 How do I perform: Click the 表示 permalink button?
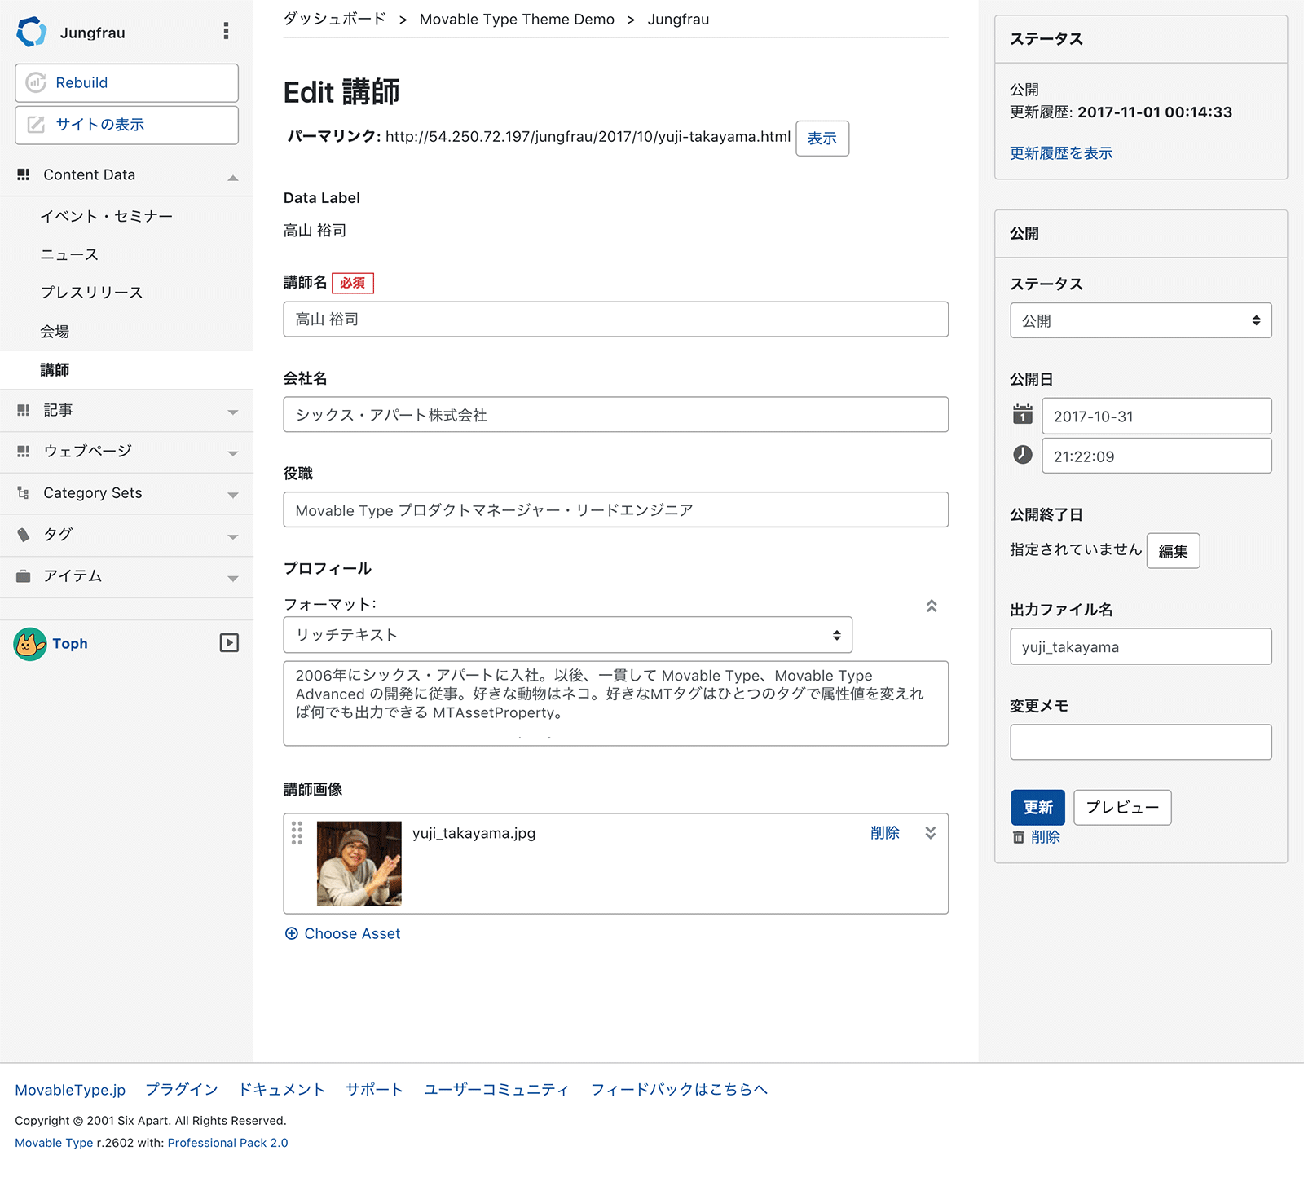(822, 138)
